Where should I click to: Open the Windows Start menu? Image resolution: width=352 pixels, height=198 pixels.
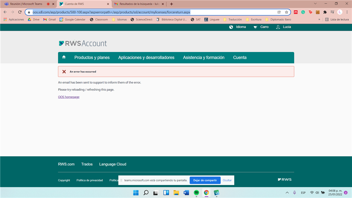pyautogui.click(x=136, y=193)
